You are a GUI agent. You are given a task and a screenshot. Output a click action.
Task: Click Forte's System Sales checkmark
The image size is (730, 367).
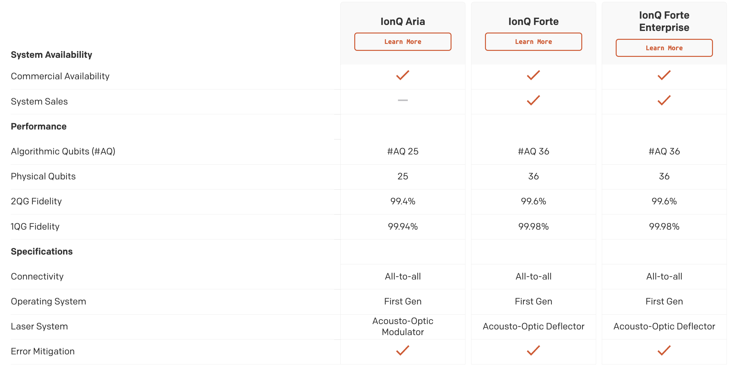tap(533, 100)
